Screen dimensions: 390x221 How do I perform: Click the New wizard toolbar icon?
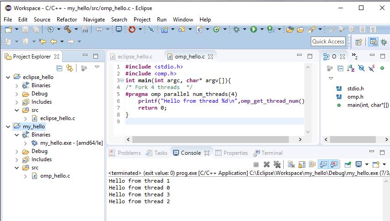8,30
